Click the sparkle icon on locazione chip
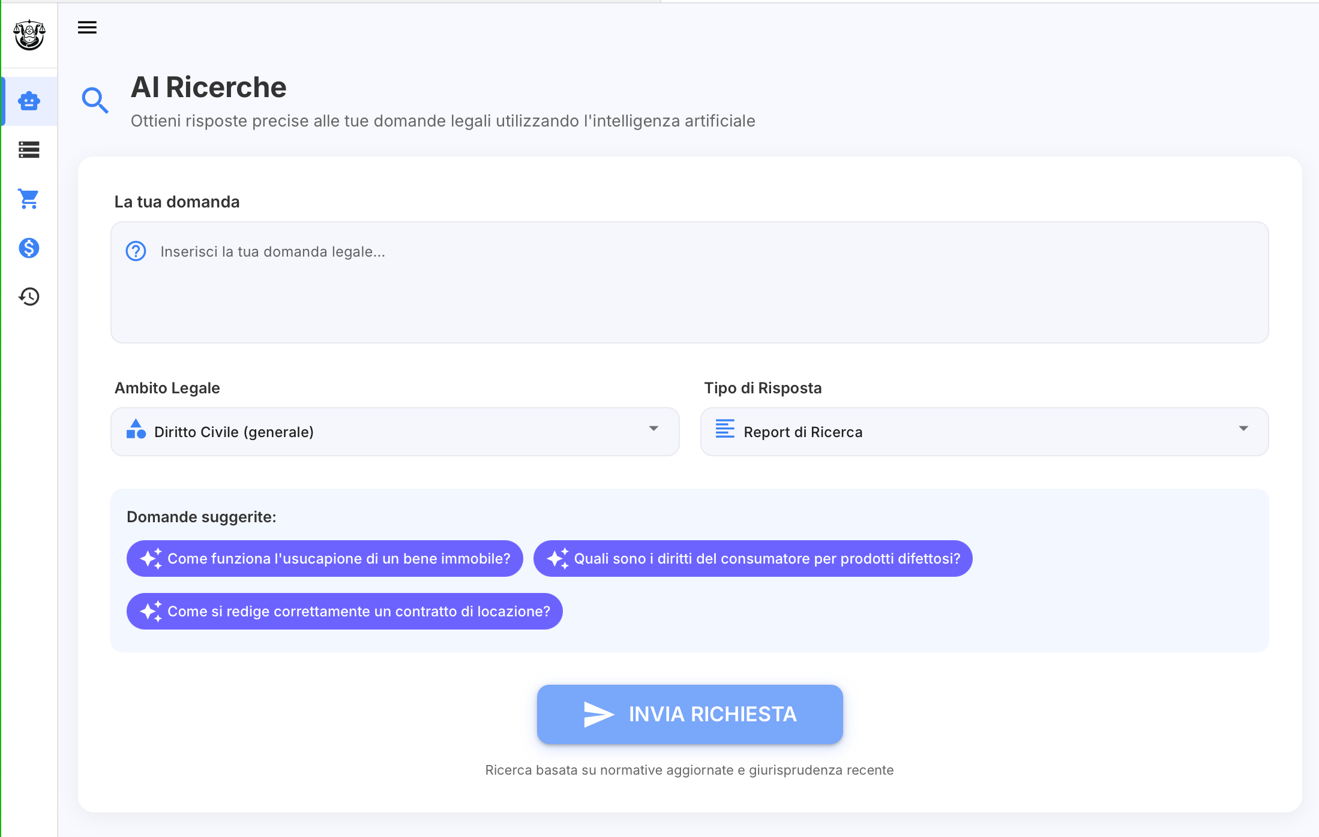1319x837 pixels. point(151,611)
